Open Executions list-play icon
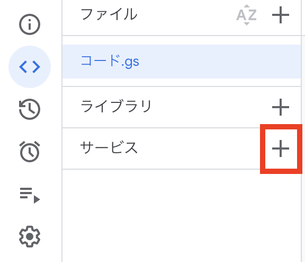 (x=30, y=195)
